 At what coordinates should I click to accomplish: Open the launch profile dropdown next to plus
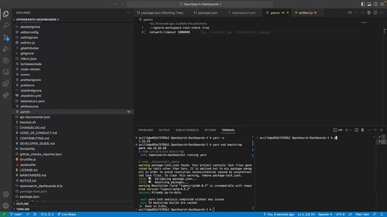point(351,130)
